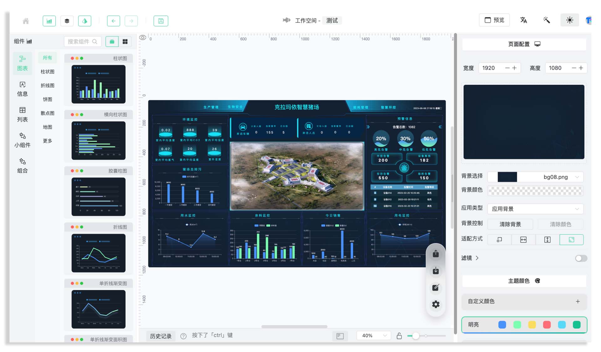The image size is (601, 352).
Task: Filter charts by 散点图
Action: click(48, 113)
